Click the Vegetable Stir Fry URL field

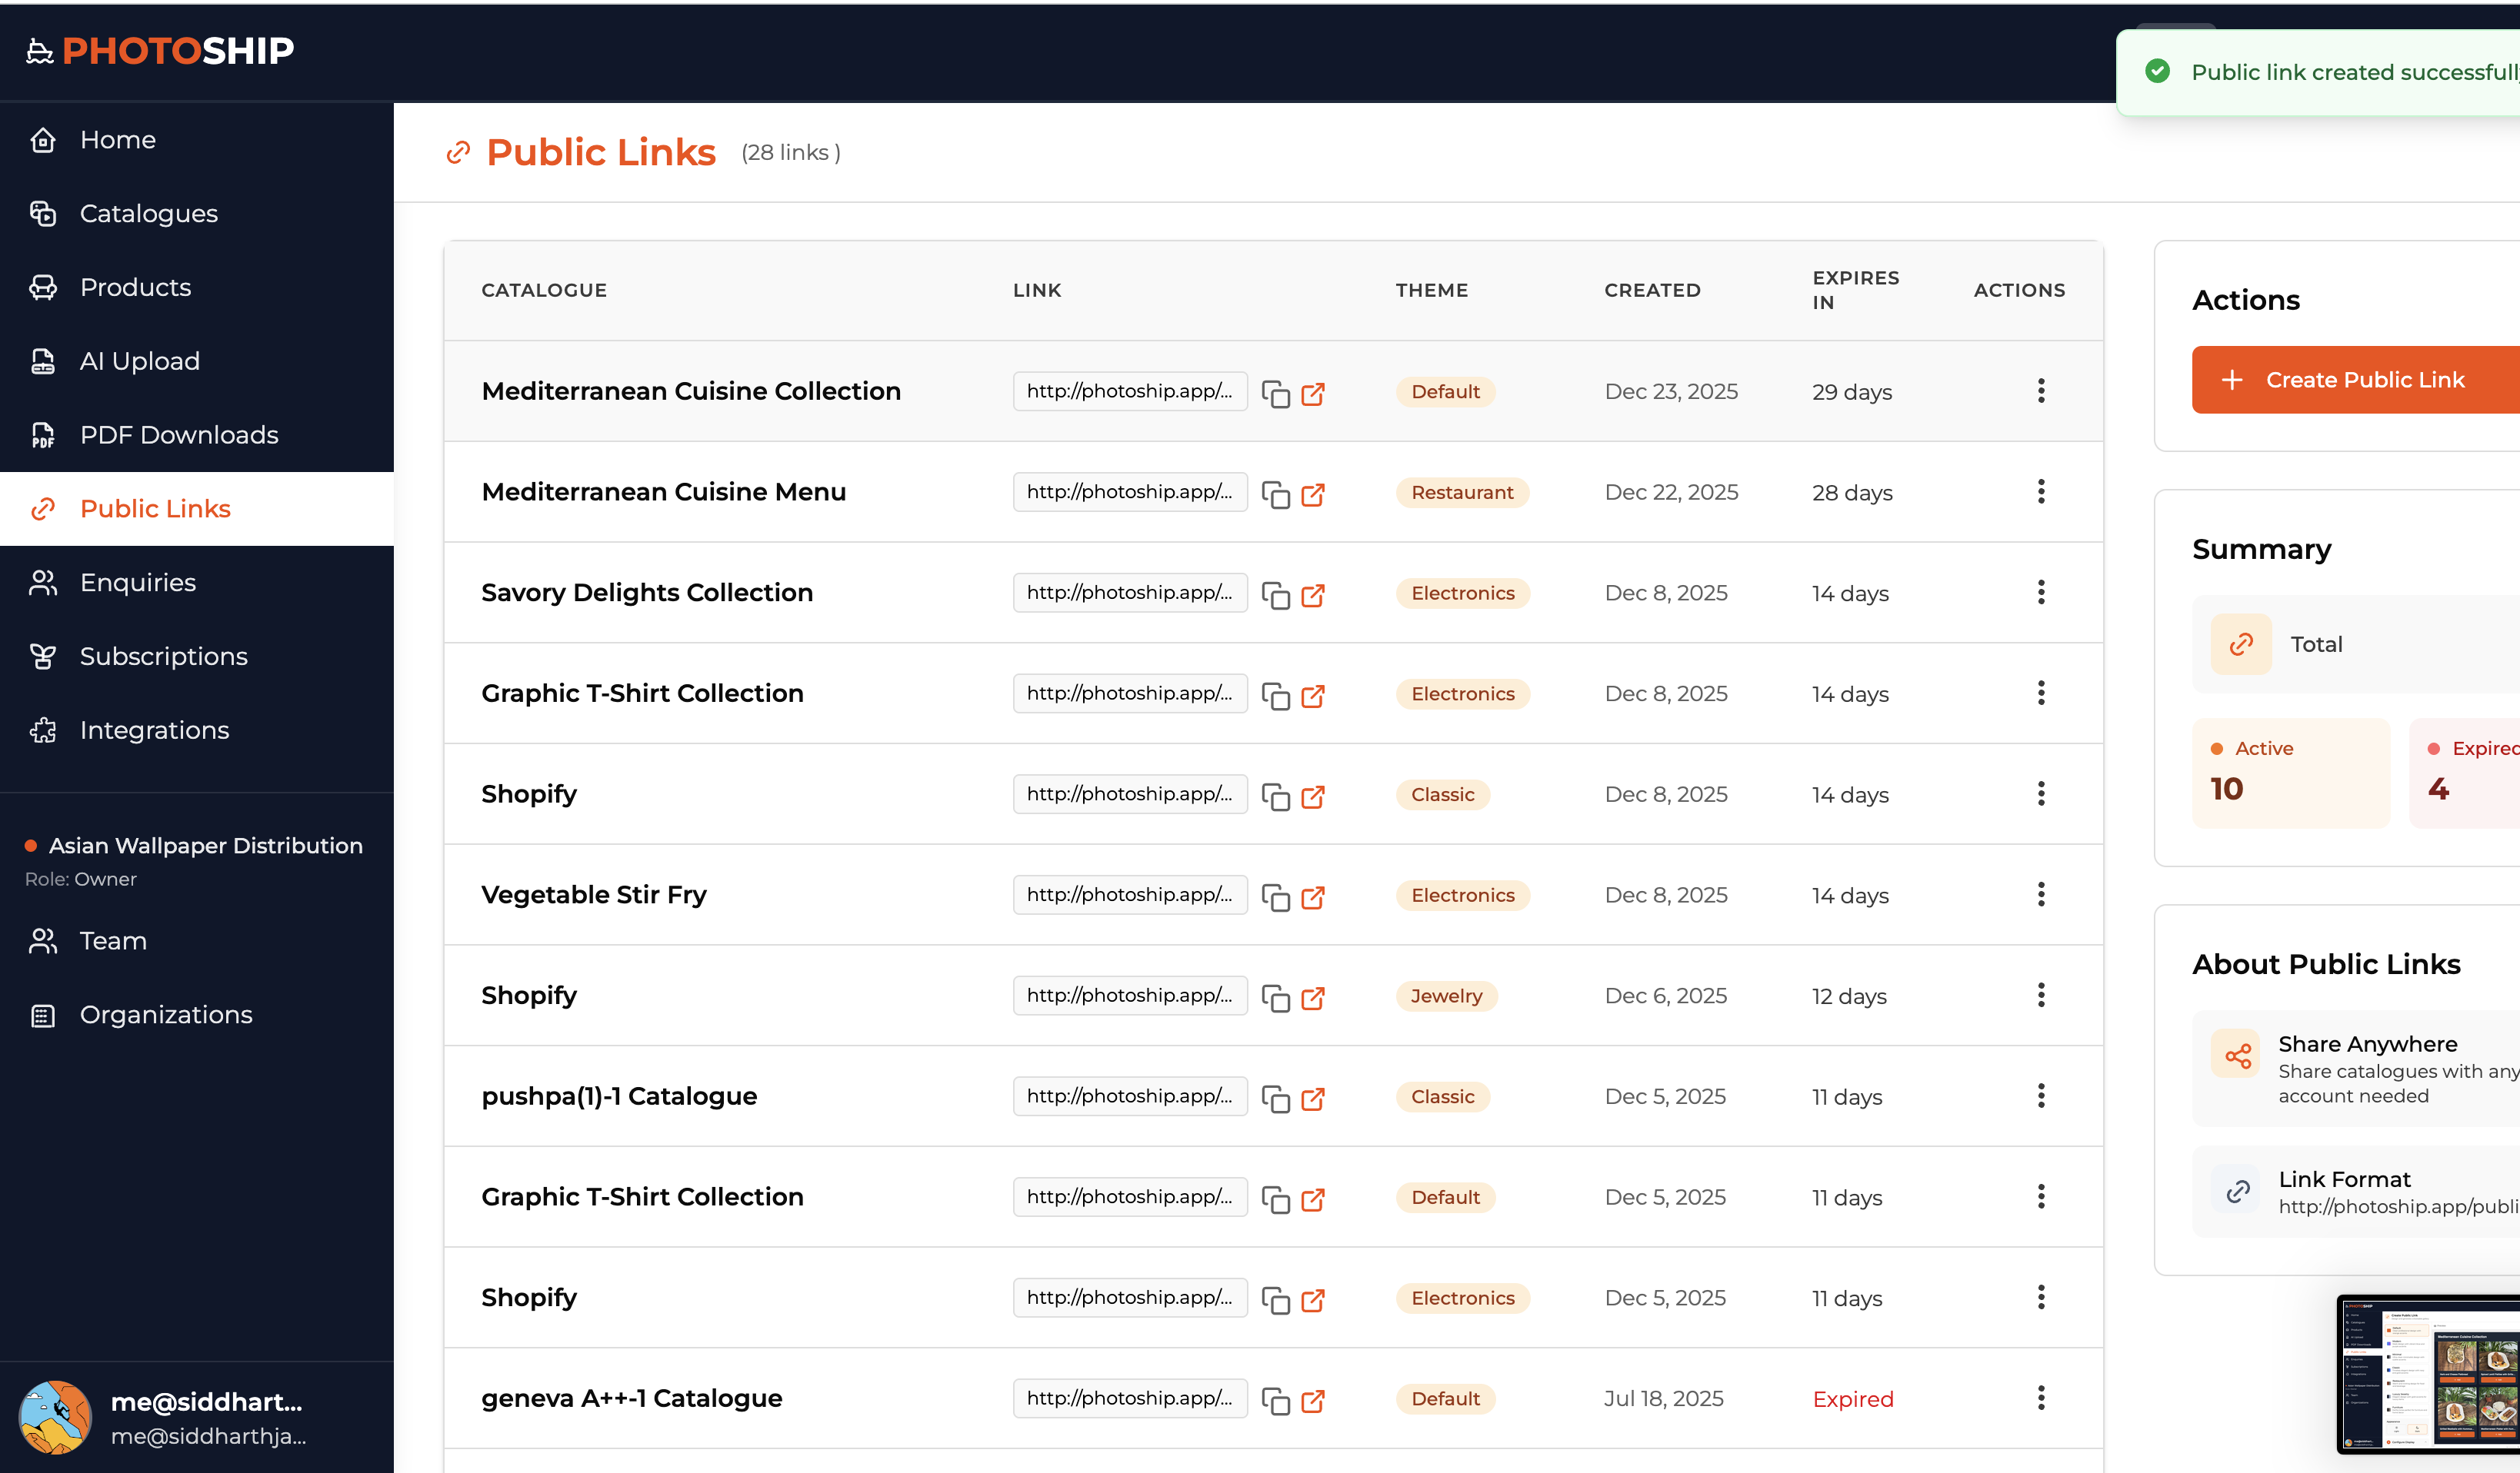pos(1130,894)
